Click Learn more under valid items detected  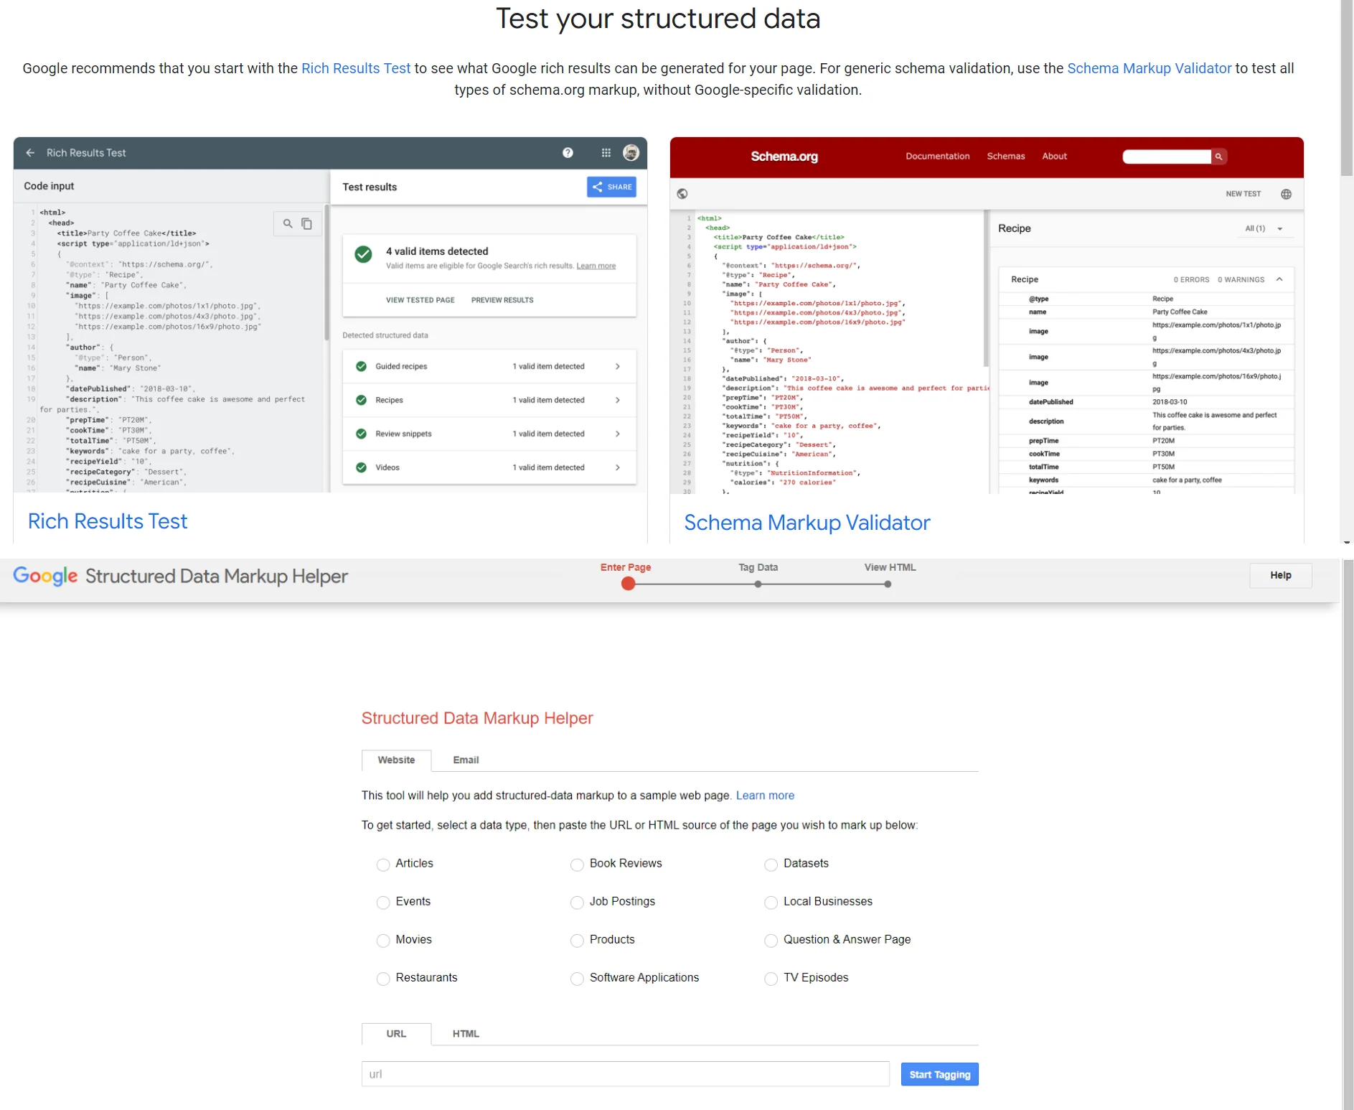[x=596, y=266]
